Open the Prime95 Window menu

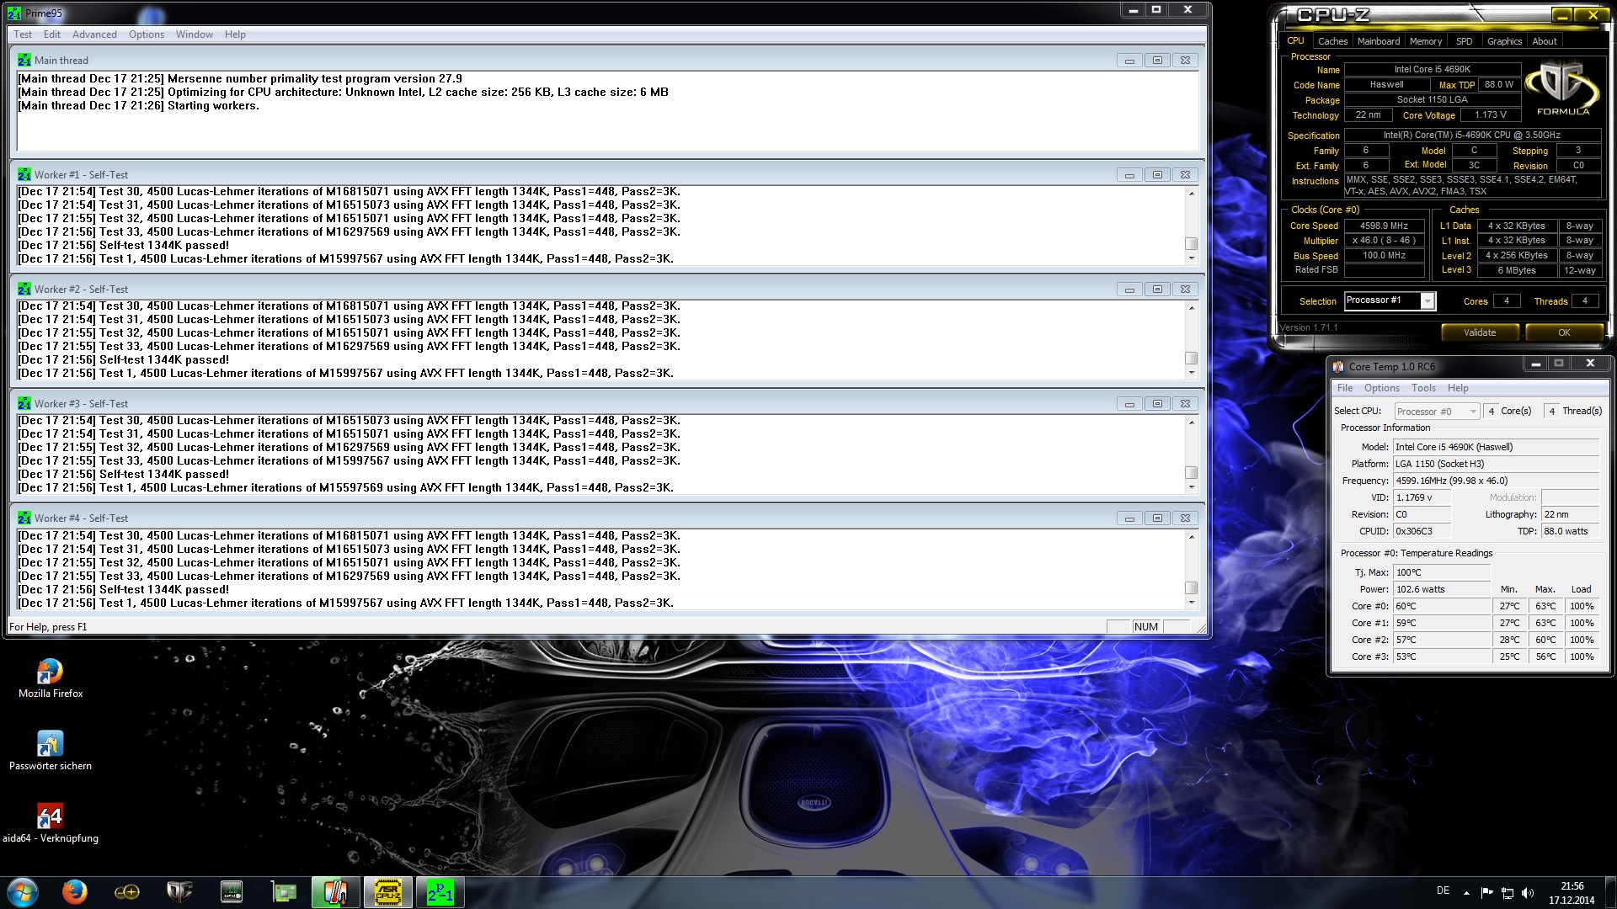point(195,35)
